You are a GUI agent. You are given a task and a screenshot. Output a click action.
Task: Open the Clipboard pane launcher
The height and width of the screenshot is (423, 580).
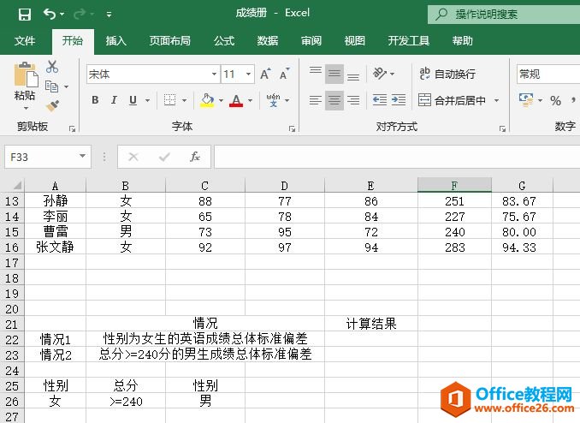click(x=72, y=128)
